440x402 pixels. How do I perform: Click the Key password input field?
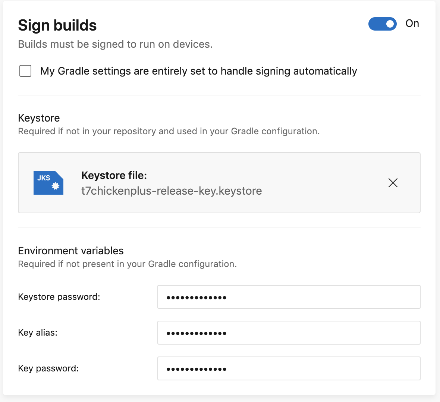289,368
